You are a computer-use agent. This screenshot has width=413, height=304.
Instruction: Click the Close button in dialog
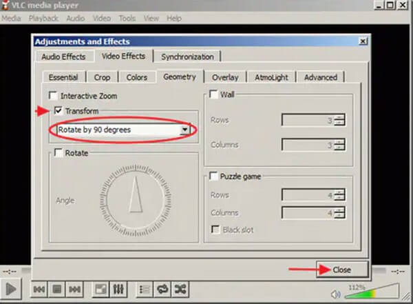tap(342, 270)
